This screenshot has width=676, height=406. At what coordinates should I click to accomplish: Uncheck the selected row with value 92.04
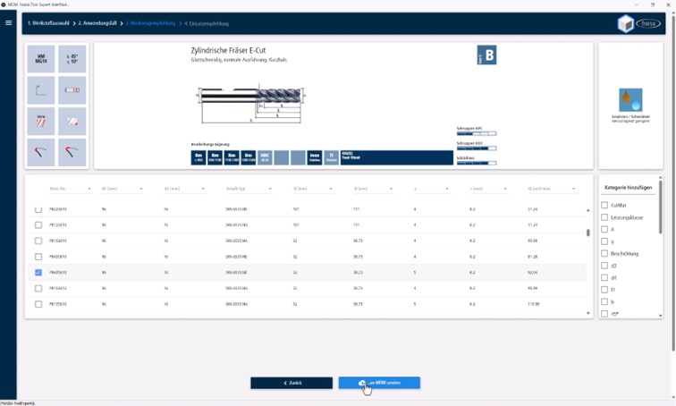pyautogui.click(x=38, y=273)
